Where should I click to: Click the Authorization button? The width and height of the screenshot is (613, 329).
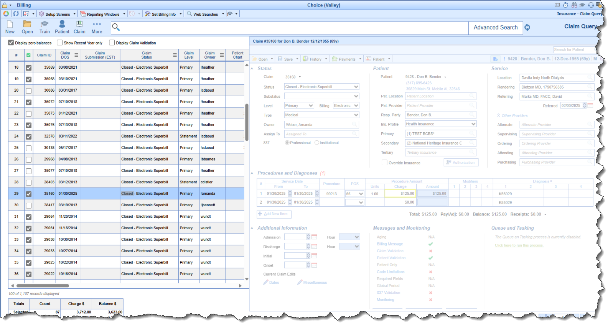(x=460, y=163)
